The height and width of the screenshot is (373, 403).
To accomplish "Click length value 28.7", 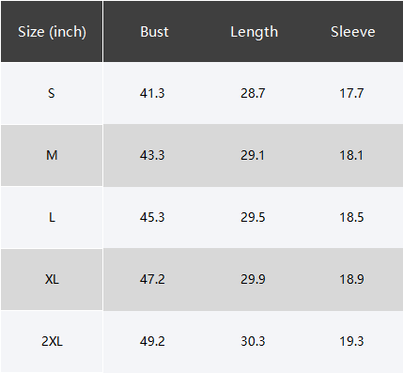I will [x=253, y=93].
